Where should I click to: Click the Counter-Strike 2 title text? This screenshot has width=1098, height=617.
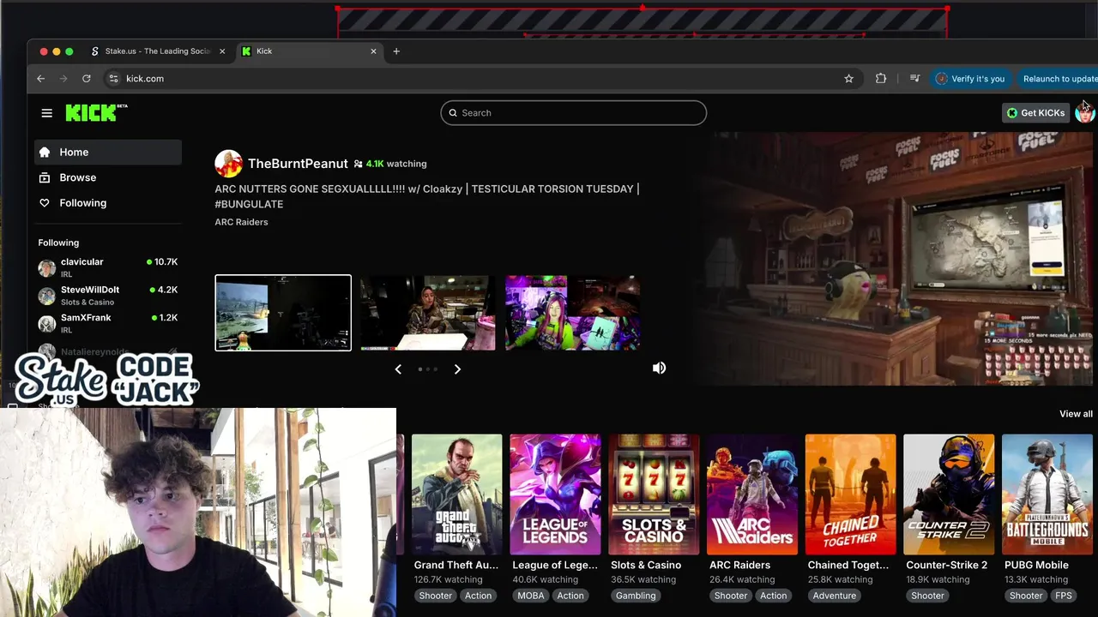pos(947,565)
